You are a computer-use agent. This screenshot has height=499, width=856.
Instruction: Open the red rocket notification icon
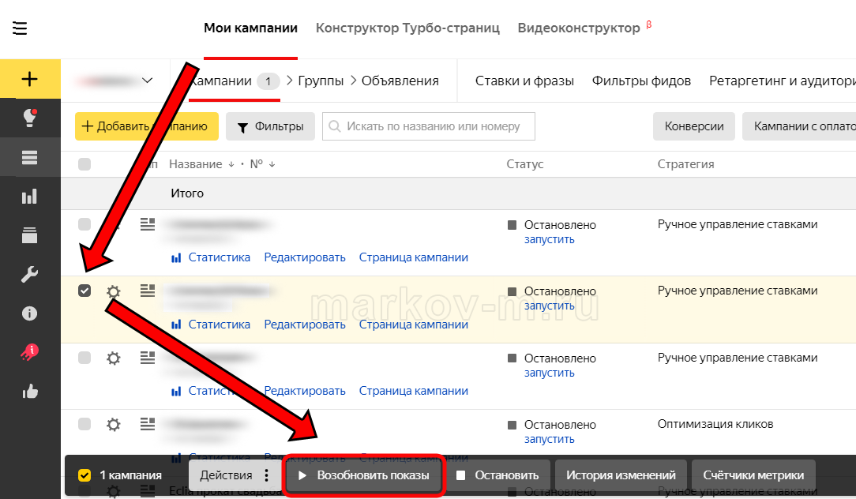pyautogui.click(x=30, y=352)
